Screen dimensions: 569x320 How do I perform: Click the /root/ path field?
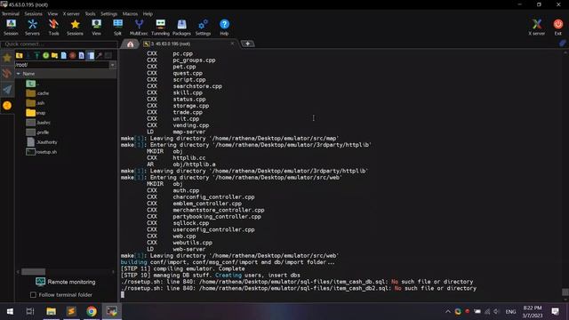point(62,65)
